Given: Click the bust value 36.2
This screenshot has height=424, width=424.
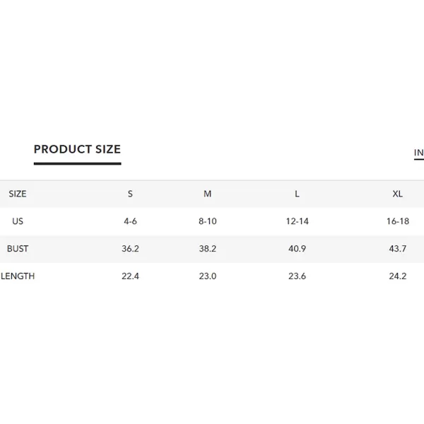Looking at the screenshot, I should coord(130,249).
